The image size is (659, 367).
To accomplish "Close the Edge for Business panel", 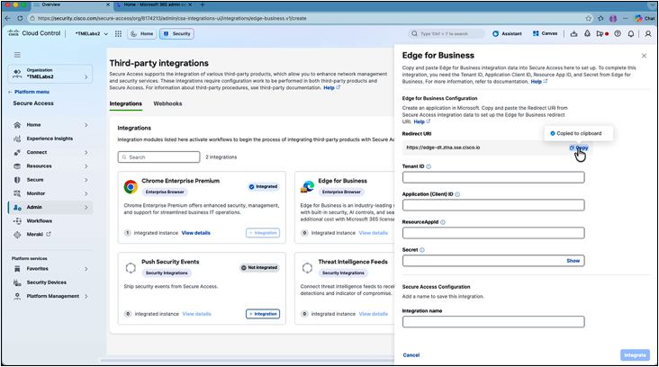I will [x=644, y=56].
